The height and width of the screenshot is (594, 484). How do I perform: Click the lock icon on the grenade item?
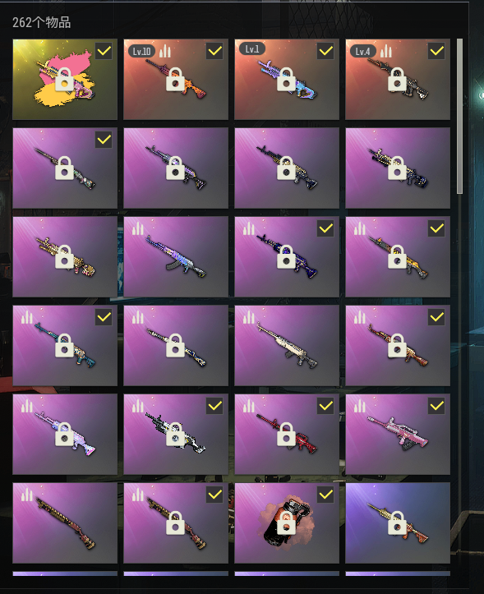(286, 523)
